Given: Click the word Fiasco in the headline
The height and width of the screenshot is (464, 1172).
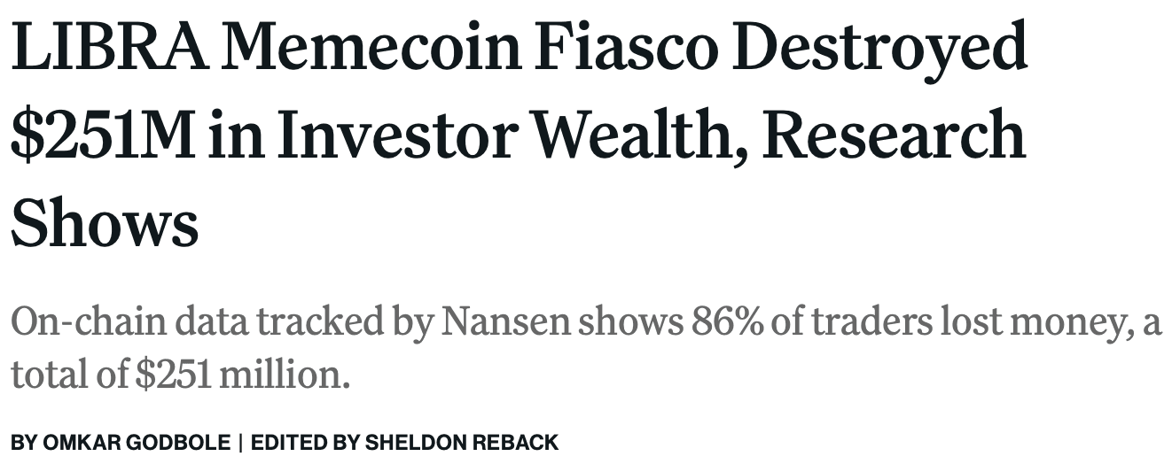Looking at the screenshot, I should pyautogui.click(x=630, y=49).
